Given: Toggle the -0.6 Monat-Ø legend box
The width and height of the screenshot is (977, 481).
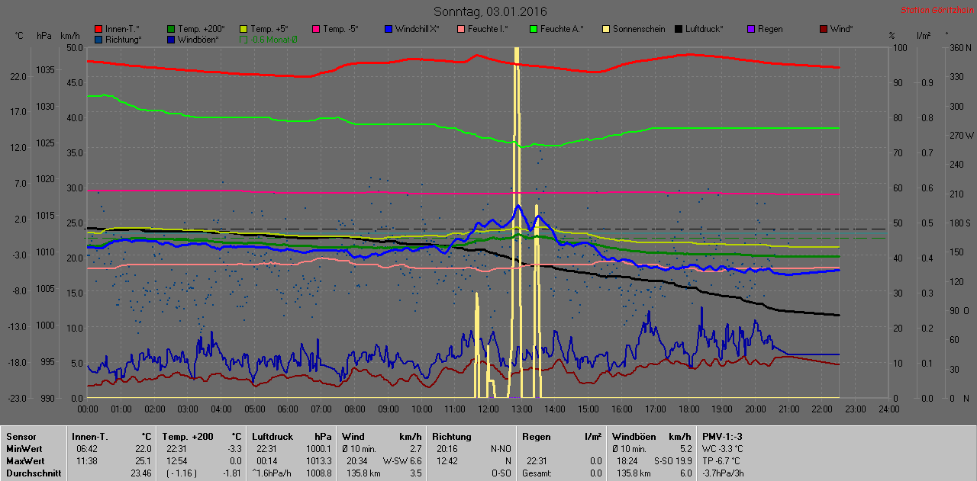Looking at the screenshot, I should [x=244, y=39].
